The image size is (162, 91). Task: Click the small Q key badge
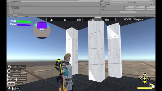(153, 86)
